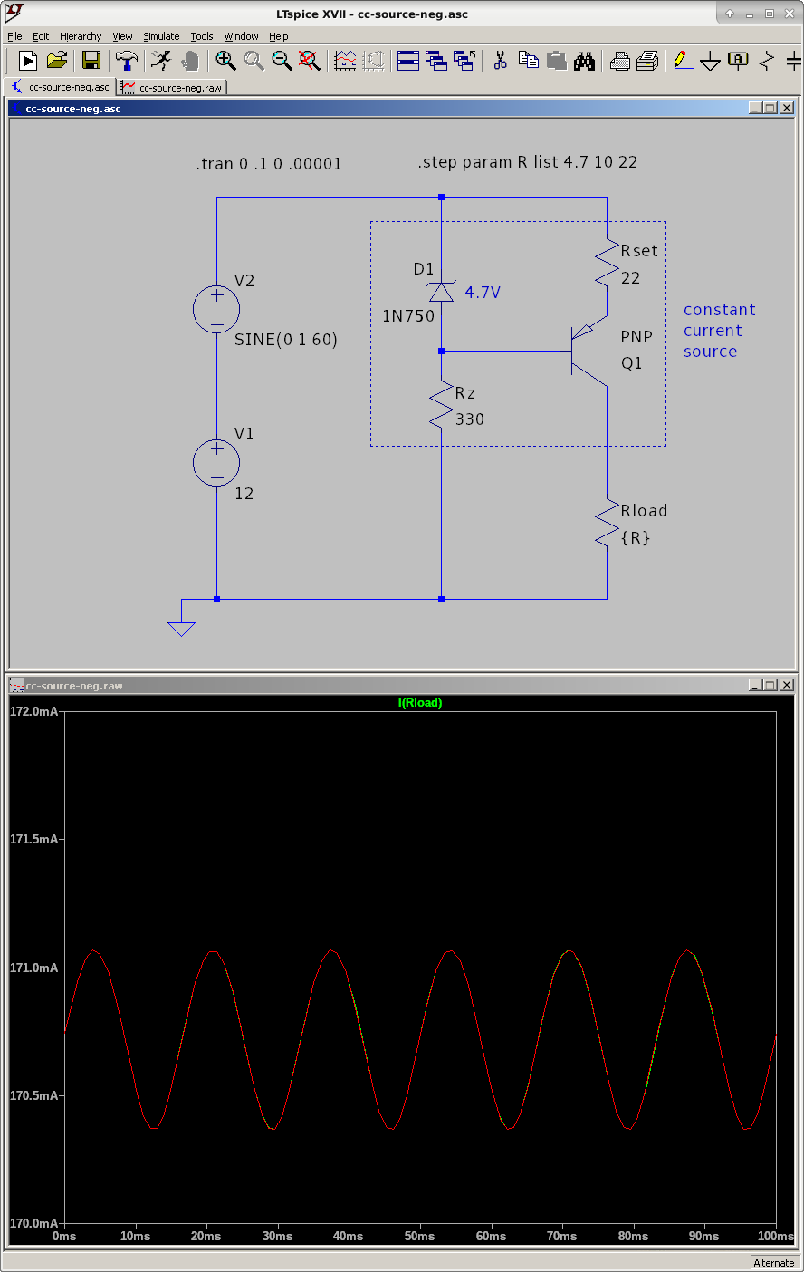
Task: Switch to the cc-source-neg.raw tab
Action: tap(172, 87)
